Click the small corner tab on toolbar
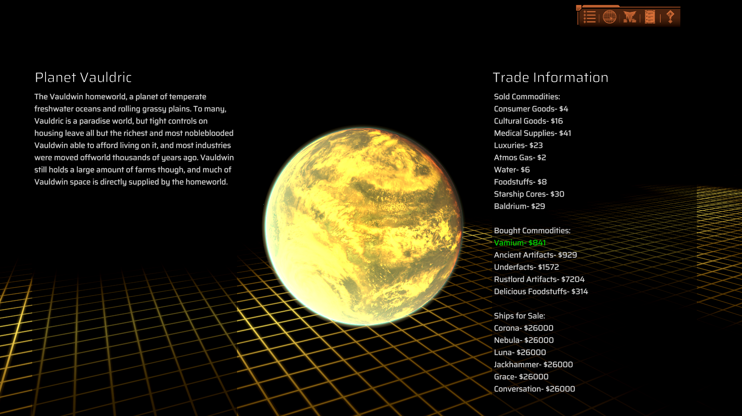 [x=579, y=8]
